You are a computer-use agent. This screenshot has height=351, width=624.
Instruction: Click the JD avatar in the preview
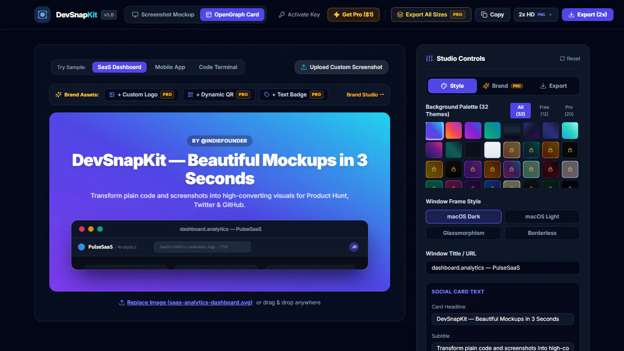(354, 247)
